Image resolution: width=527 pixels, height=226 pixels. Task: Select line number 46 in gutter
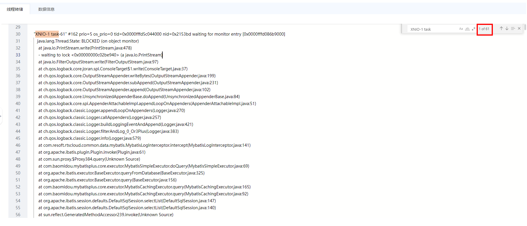tap(18, 145)
